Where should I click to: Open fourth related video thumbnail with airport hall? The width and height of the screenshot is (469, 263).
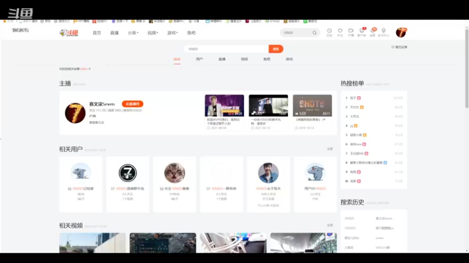tap(303, 243)
